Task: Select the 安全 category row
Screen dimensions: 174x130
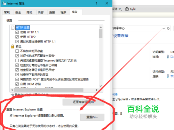Action: click(18, 46)
